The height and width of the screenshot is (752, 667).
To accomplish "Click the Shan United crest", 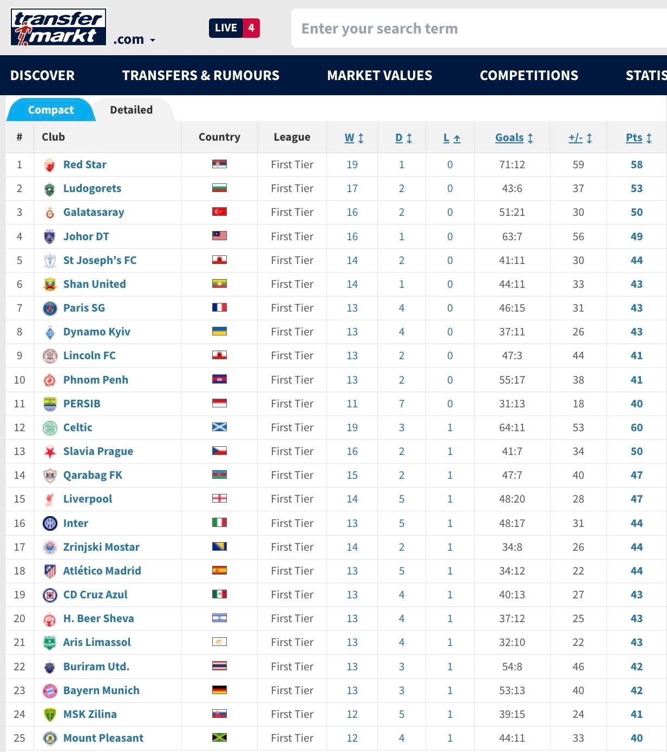I will click(x=50, y=285).
